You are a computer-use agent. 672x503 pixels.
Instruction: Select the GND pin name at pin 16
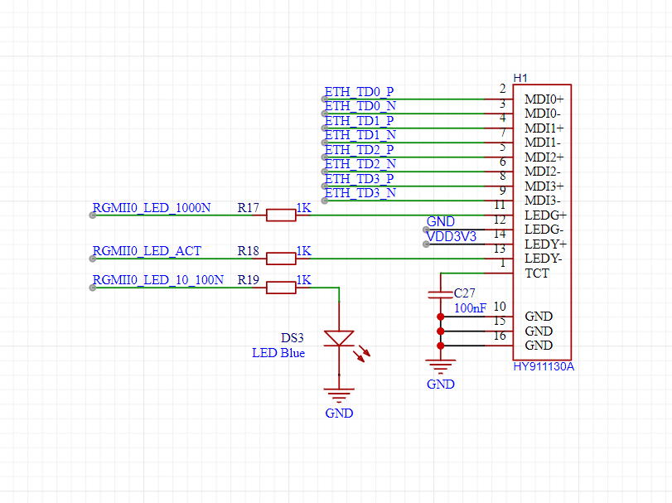click(x=539, y=346)
